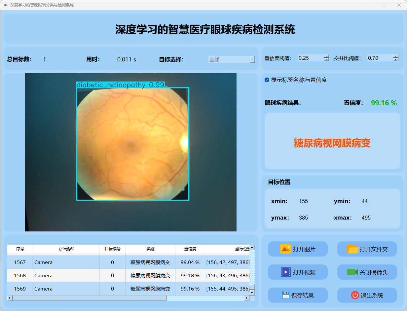The height and width of the screenshot is (311, 407).
Task: Decrease IoU threshold with down arrow
Action: pyautogui.click(x=396, y=60)
